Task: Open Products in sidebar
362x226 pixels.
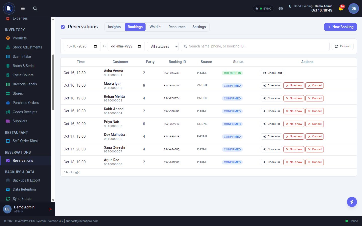Action: [26, 38]
